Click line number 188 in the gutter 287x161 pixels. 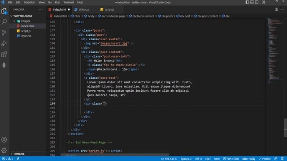pos(52,78)
